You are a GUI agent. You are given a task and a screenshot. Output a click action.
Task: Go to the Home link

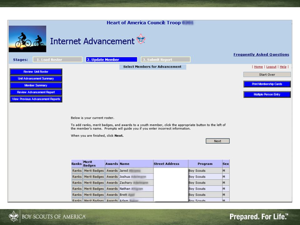(x=258, y=67)
